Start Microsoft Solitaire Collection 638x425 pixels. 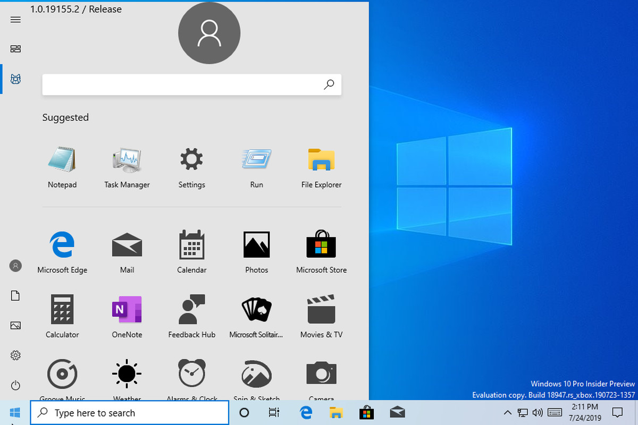(256, 316)
